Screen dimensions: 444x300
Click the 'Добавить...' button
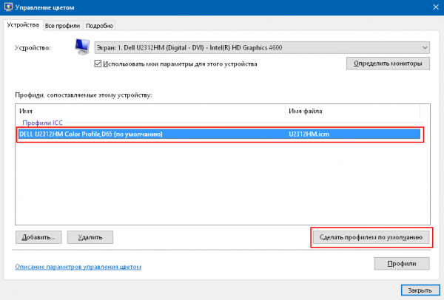(x=38, y=237)
